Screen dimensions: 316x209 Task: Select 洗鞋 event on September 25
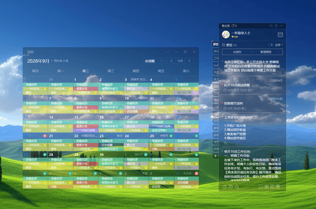click(161, 149)
